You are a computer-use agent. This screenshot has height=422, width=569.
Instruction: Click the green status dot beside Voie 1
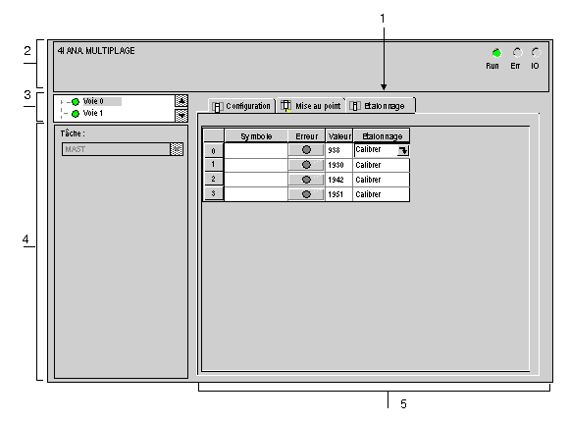(76, 114)
